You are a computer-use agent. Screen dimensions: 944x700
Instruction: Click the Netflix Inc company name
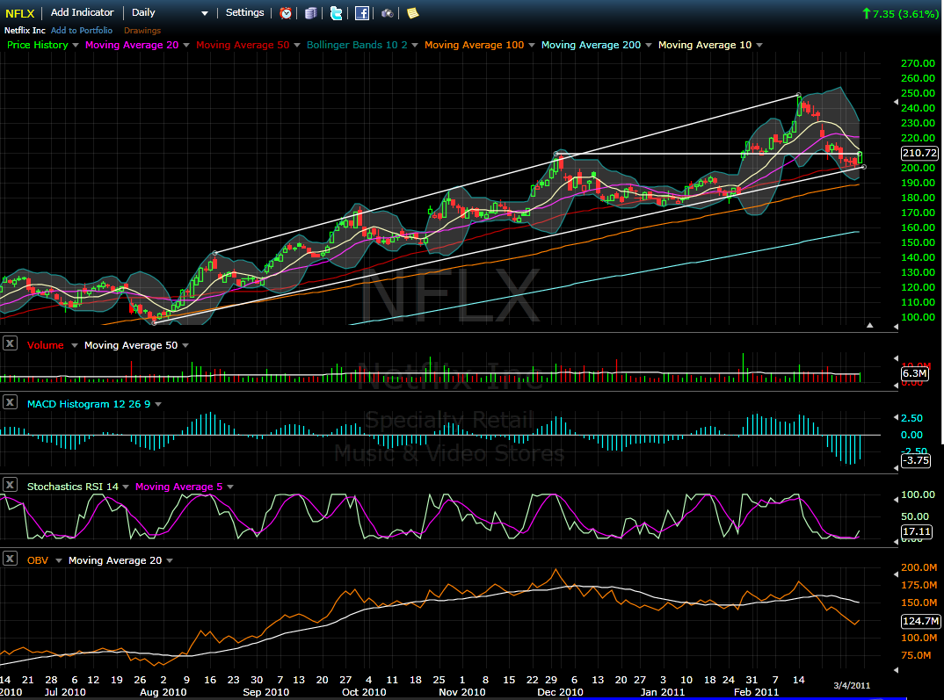click(x=25, y=30)
